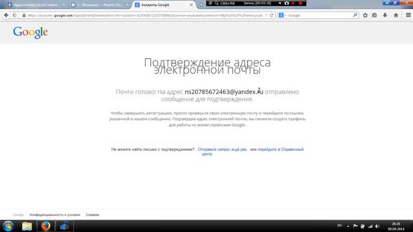Click the recorder window-size icon

point(210,3)
